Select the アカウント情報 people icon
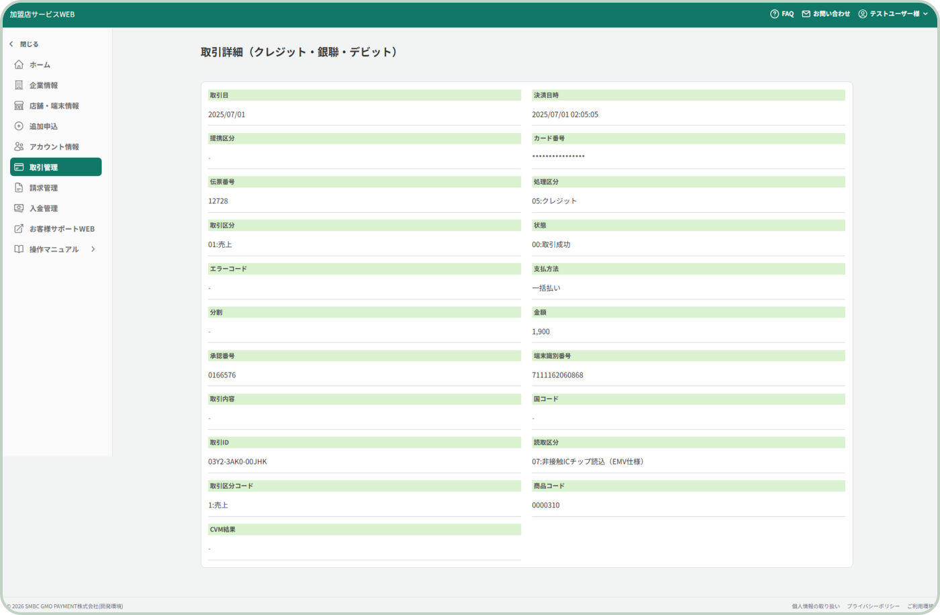 click(x=18, y=146)
